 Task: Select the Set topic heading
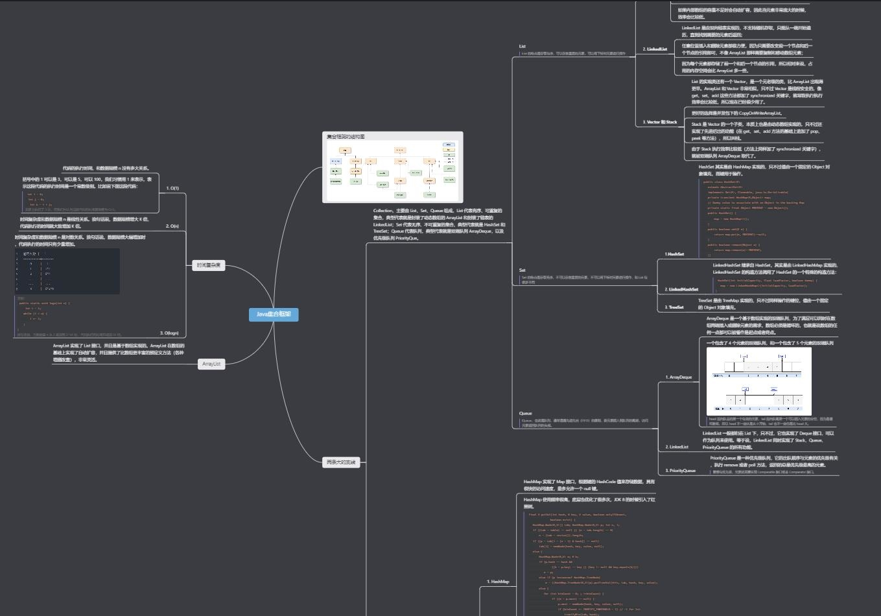click(523, 270)
